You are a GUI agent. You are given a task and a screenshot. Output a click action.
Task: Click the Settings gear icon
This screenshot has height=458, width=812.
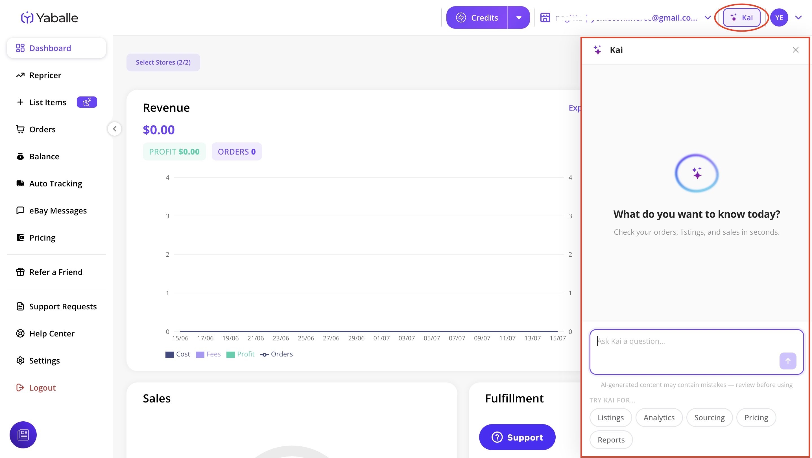(x=20, y=360)
